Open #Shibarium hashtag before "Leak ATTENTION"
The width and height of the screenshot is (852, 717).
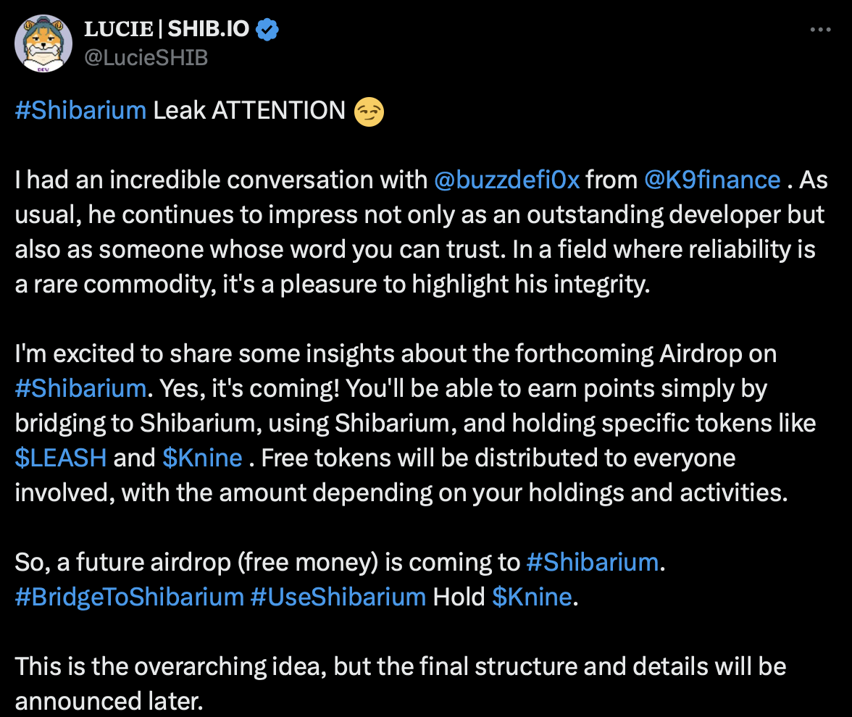(80, 111)
